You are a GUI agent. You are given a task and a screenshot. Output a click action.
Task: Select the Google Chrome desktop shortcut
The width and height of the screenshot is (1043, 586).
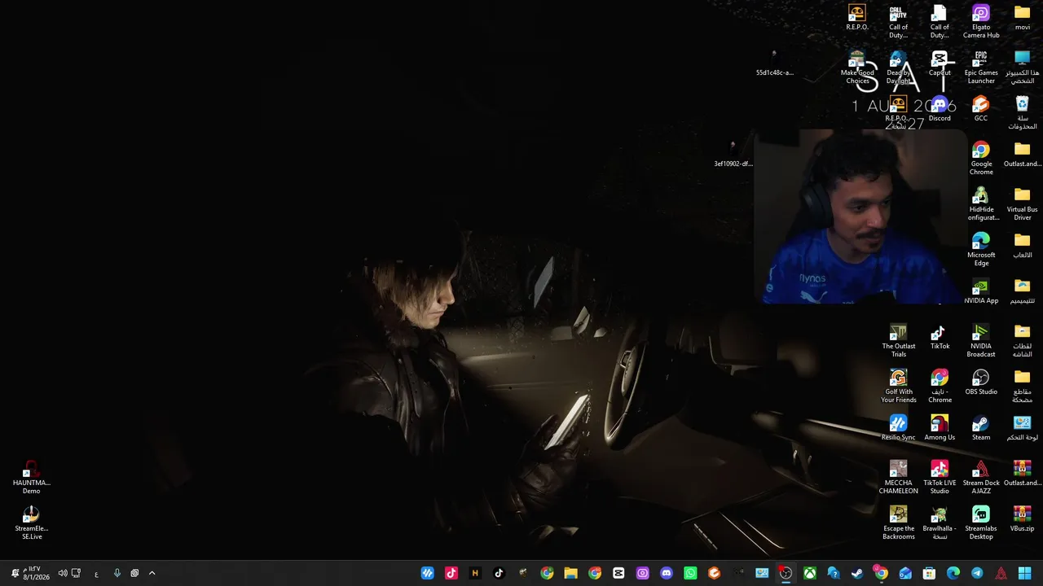(981, 159)
